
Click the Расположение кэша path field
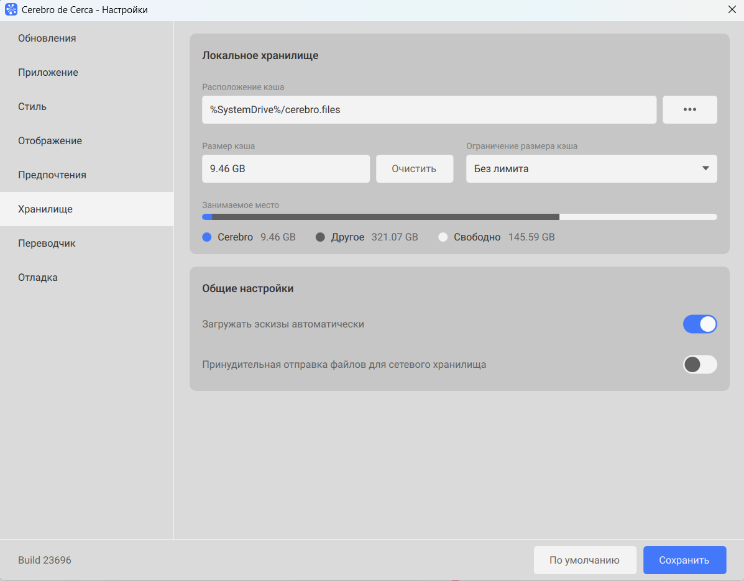pyautogui.click(x=429, y=110)
